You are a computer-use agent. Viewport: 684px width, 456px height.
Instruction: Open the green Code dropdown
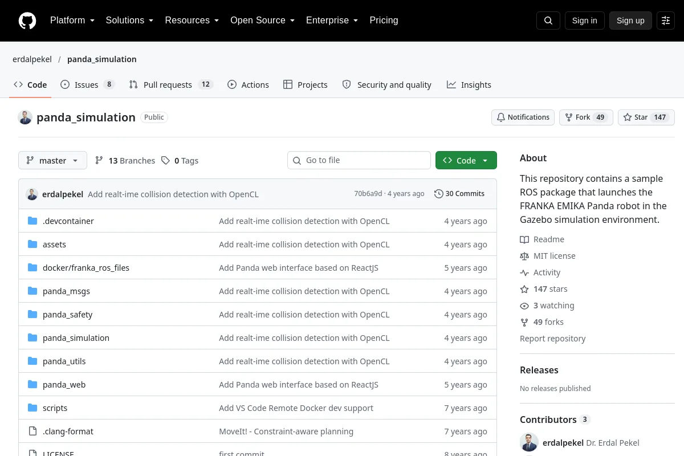pos(466,160)
